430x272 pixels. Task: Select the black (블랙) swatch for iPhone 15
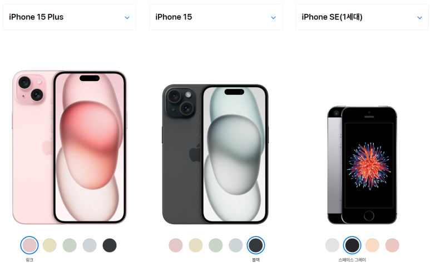[256, 245]
